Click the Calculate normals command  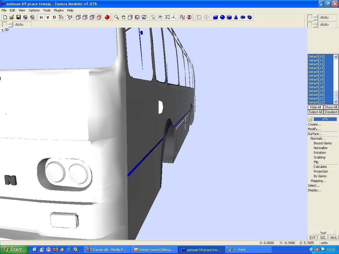[x=320, y=167]
